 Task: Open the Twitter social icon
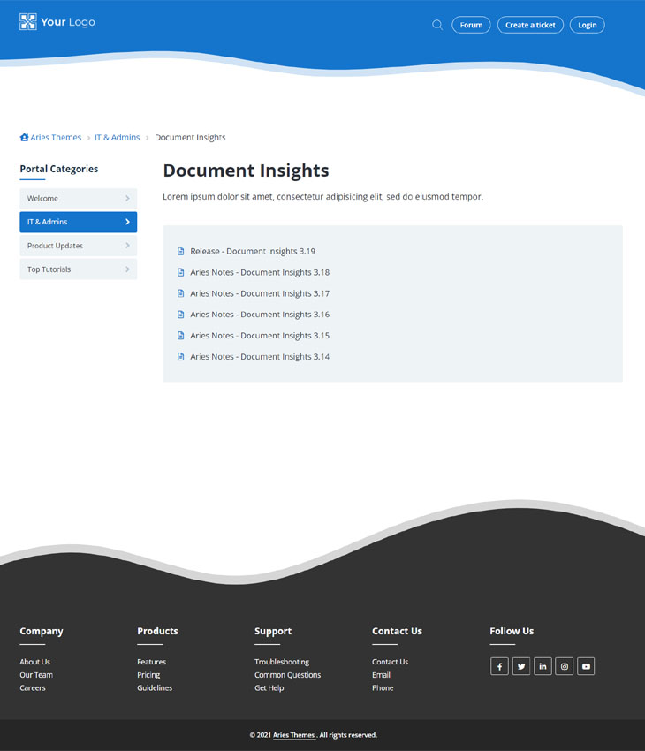[521, 666]
